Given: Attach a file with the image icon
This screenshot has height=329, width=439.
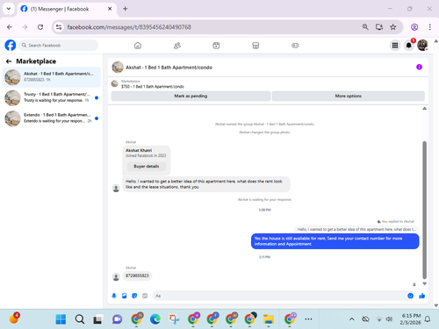Looking at the screenshot, I should point(125,296).
